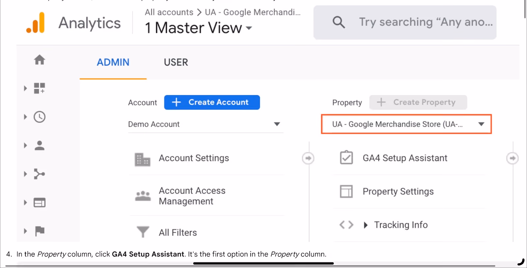Open the Conversions flag icon
The width and height of the screenshot is (527, 268).
coord(40,231)
